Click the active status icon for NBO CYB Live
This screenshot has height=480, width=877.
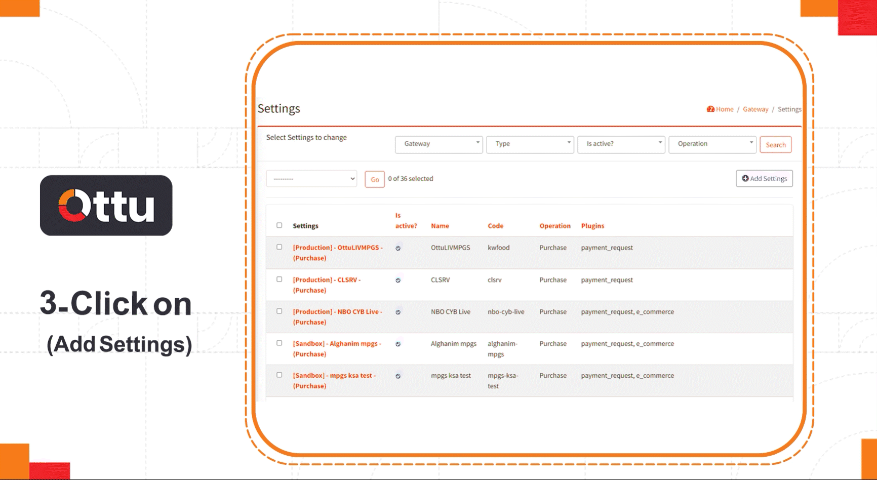[x=398, y=312]
